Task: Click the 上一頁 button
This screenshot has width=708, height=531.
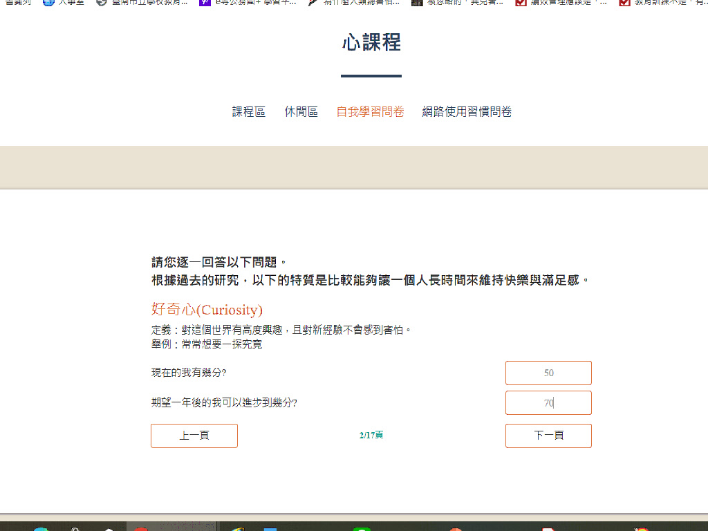Action: [194, 436]
